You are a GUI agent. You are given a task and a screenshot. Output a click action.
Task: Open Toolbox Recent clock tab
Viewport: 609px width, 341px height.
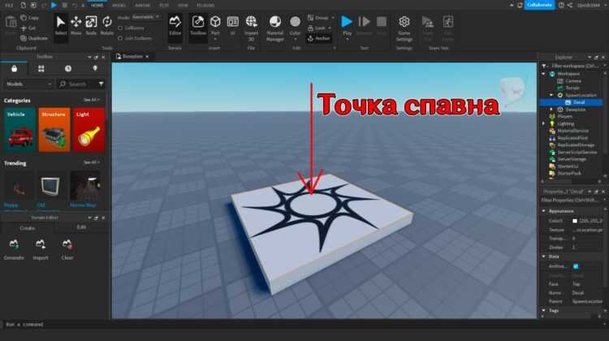coord(68,69)
